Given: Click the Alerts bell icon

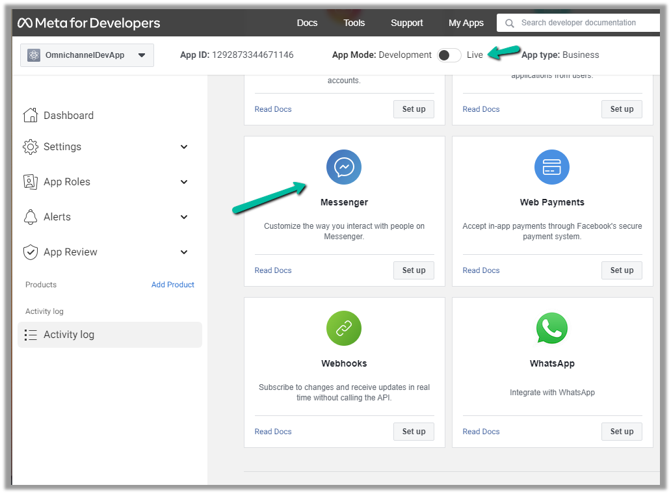Looking at the screenshot, I should pyautogui.click(x=31, y=217).
